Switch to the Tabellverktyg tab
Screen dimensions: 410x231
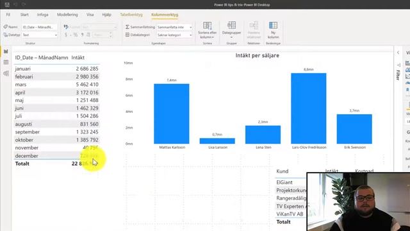[x=131, y=15]
